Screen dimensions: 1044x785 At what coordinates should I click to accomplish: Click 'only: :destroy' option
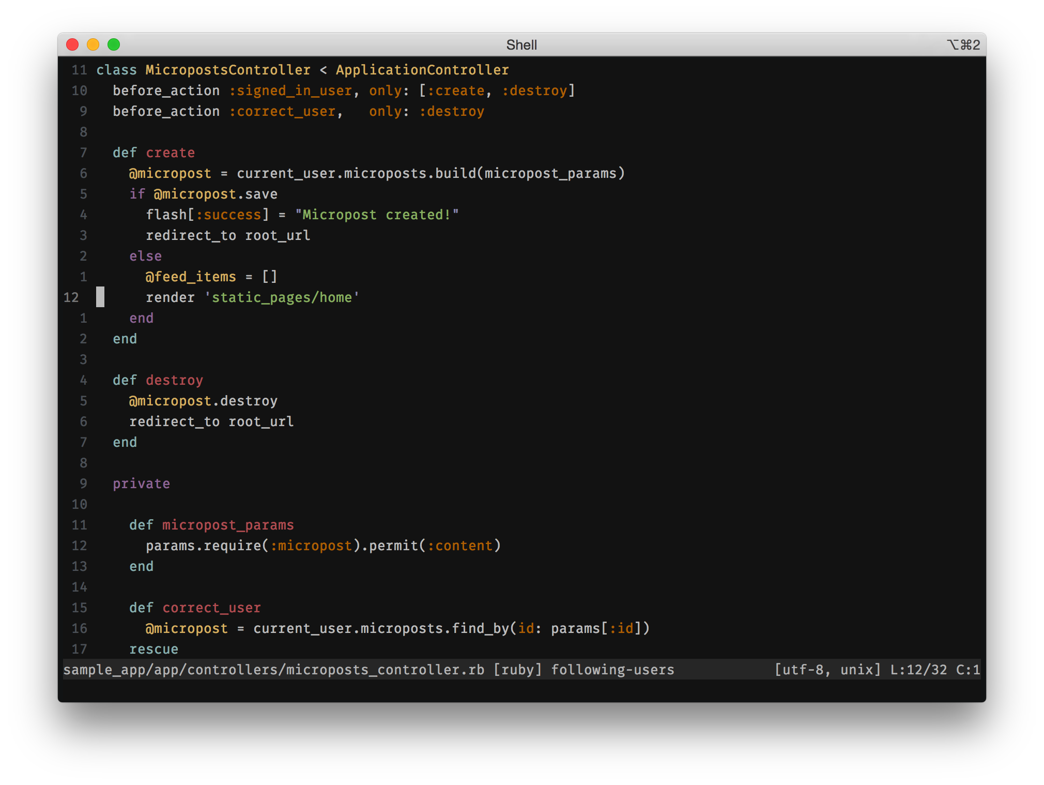click(x=426, y=111)
